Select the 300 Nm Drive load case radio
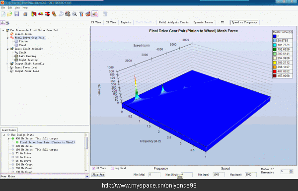 tap(13, 146)
